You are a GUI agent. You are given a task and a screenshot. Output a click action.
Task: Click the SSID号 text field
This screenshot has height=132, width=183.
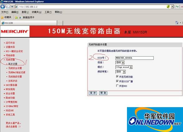[134, 58]
